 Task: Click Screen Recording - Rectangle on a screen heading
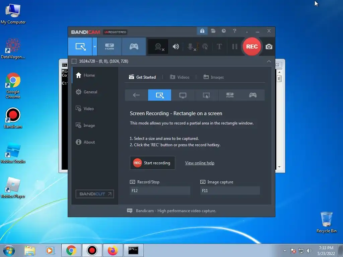click(176, 113)
